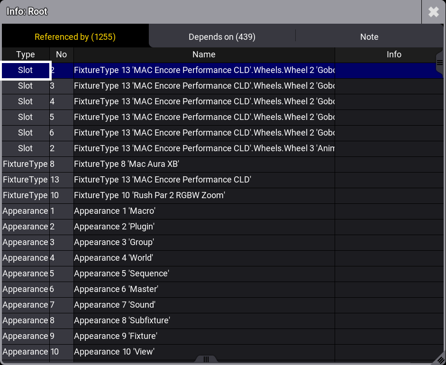Click the vertical scroll handle at right edge
446x365 pixels.
tap(439, 63)
